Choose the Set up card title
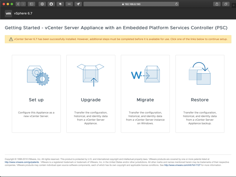The image size is (236, 177). [x=36, y=100]
